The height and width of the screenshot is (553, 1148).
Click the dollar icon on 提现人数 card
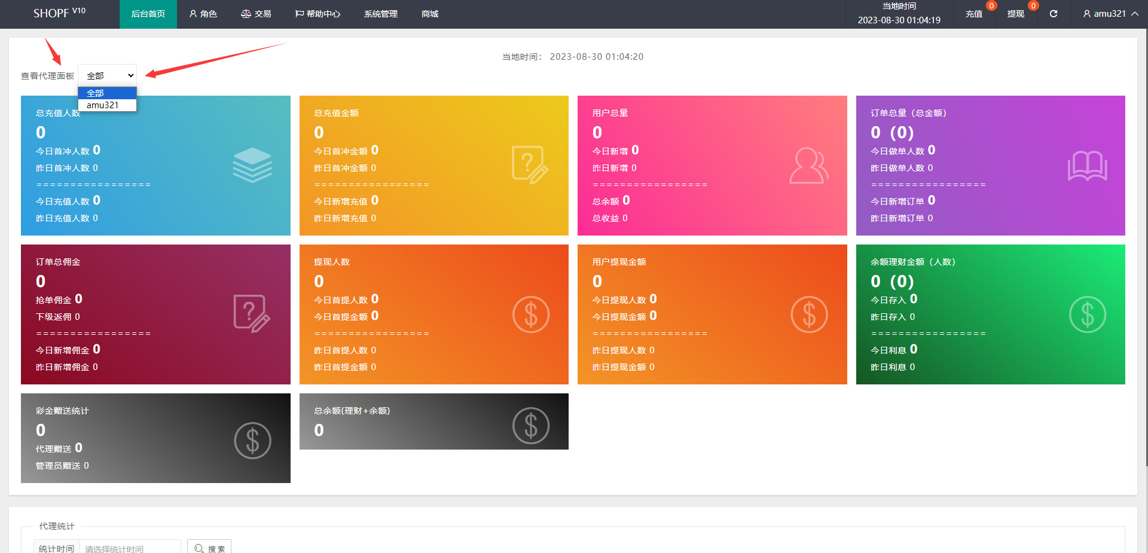(x=530, y=314)
